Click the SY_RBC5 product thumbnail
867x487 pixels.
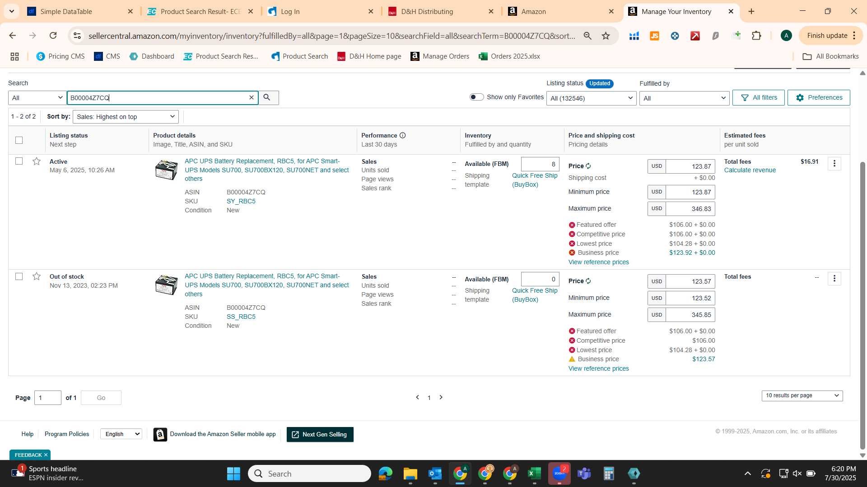click(166, 170)
